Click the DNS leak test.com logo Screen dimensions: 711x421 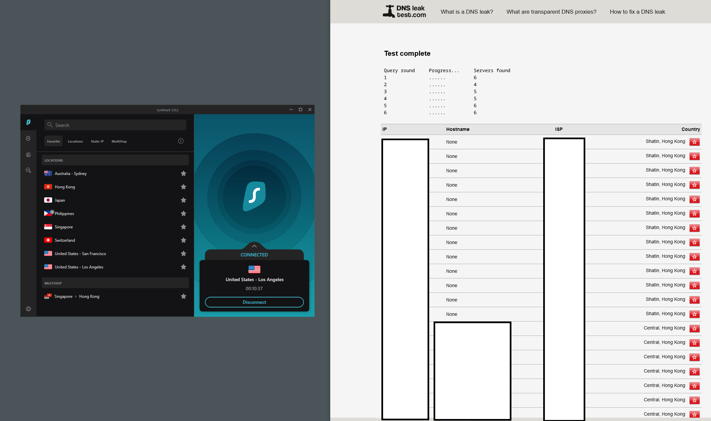coord(404,11)
